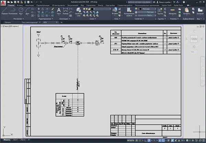The height and width of the screenshot is (143, 206).
Task: Toggle the drawing grid display in status bar
Action: tap(137, 140)
